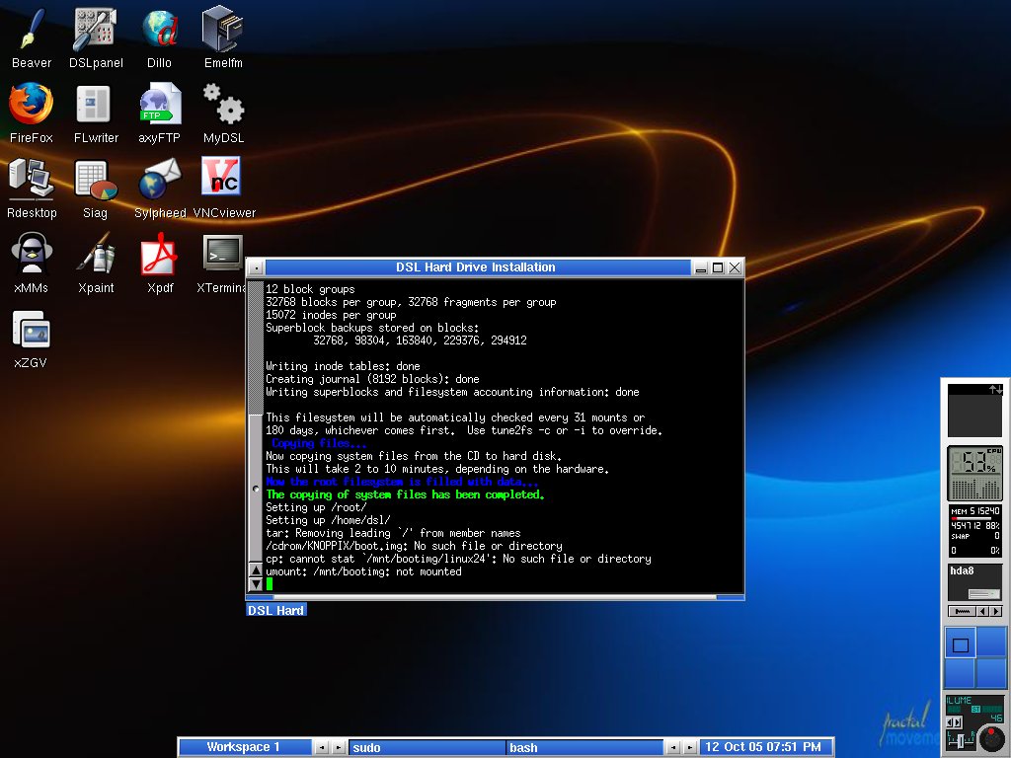Click the '12 block groups' line

click(x=310, y=289)
